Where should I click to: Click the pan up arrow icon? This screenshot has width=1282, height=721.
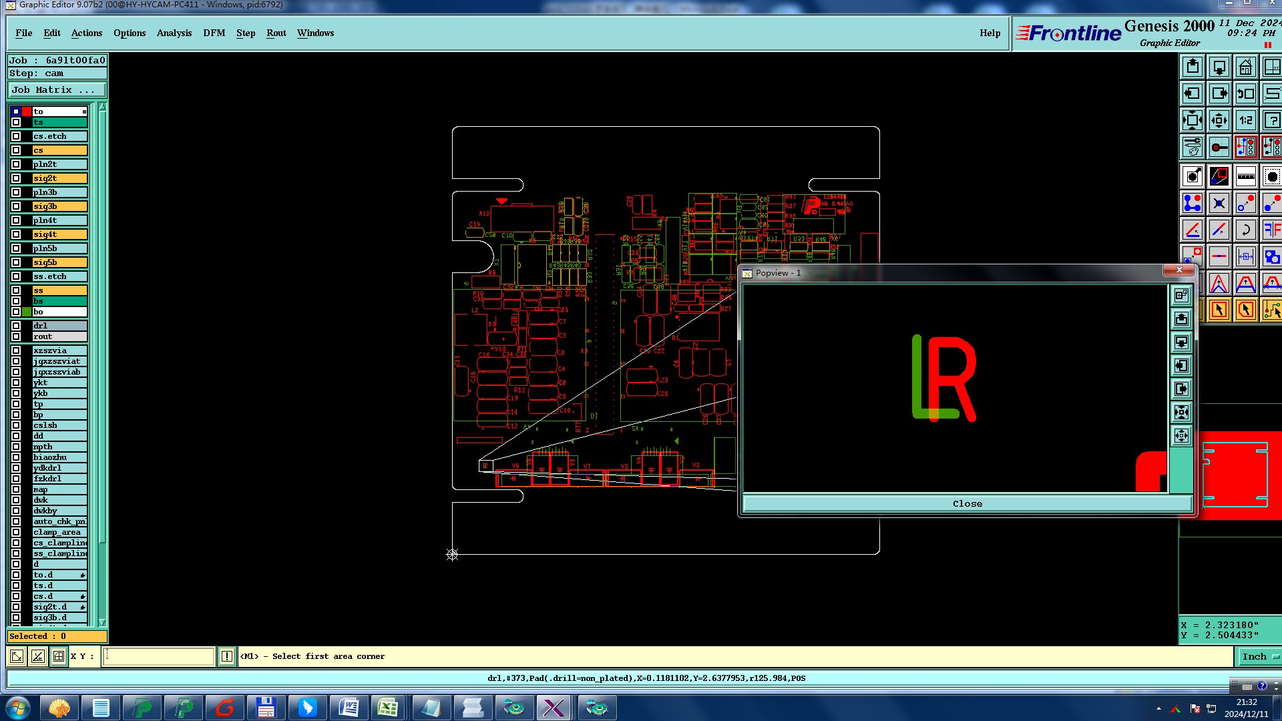click(1193, 67)
